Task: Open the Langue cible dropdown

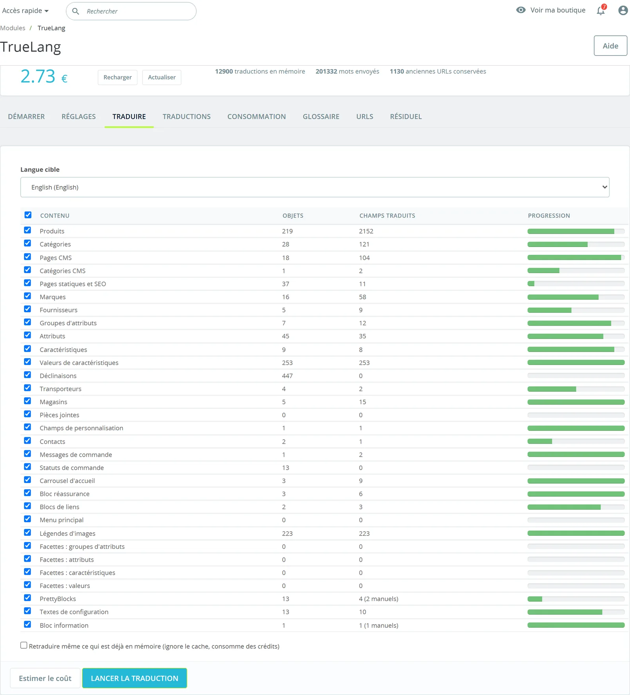Action: (315, 187)
